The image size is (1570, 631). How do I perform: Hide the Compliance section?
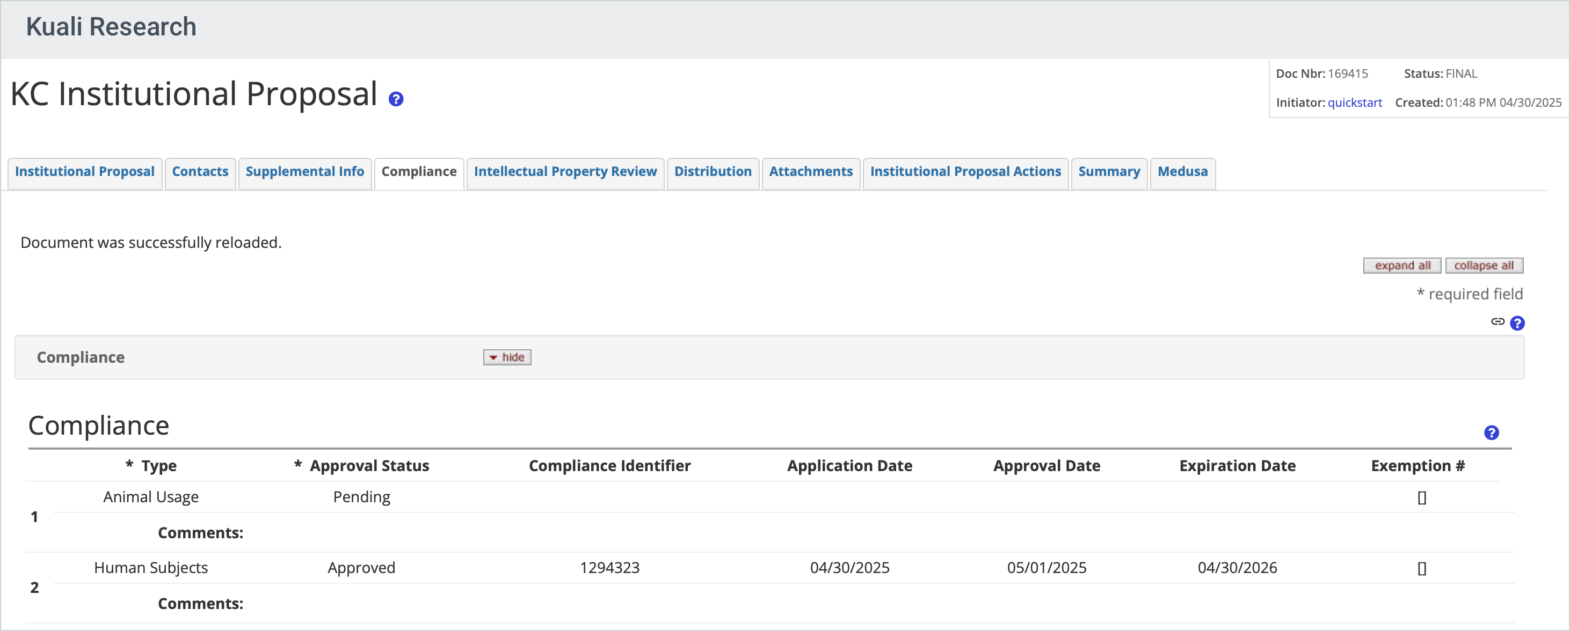coord(506,357)
